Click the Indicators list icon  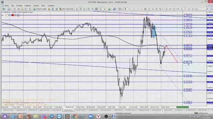(109, 9)
